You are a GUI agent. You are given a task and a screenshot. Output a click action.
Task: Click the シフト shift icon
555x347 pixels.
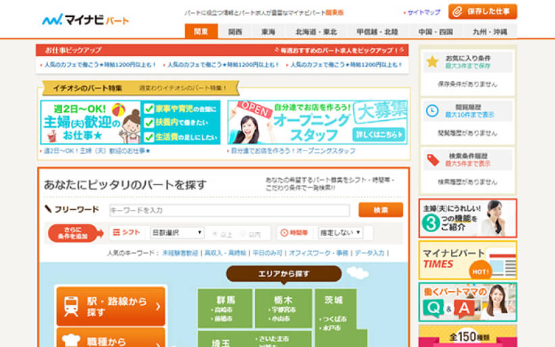click(x=116, y=232)
